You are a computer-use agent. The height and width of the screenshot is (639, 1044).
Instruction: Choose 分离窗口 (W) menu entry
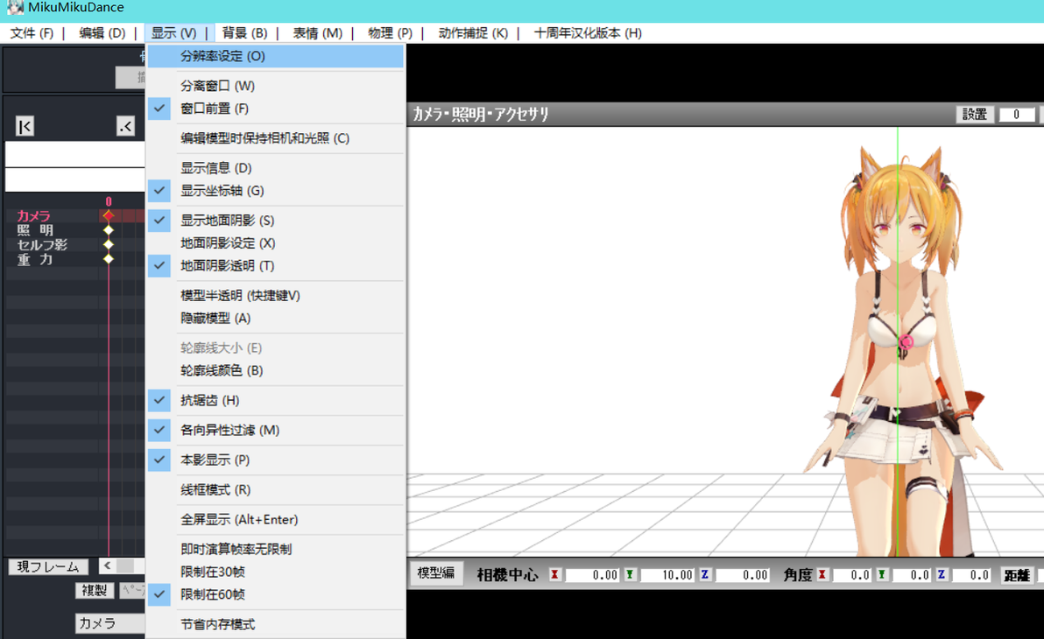pos(276,86)
